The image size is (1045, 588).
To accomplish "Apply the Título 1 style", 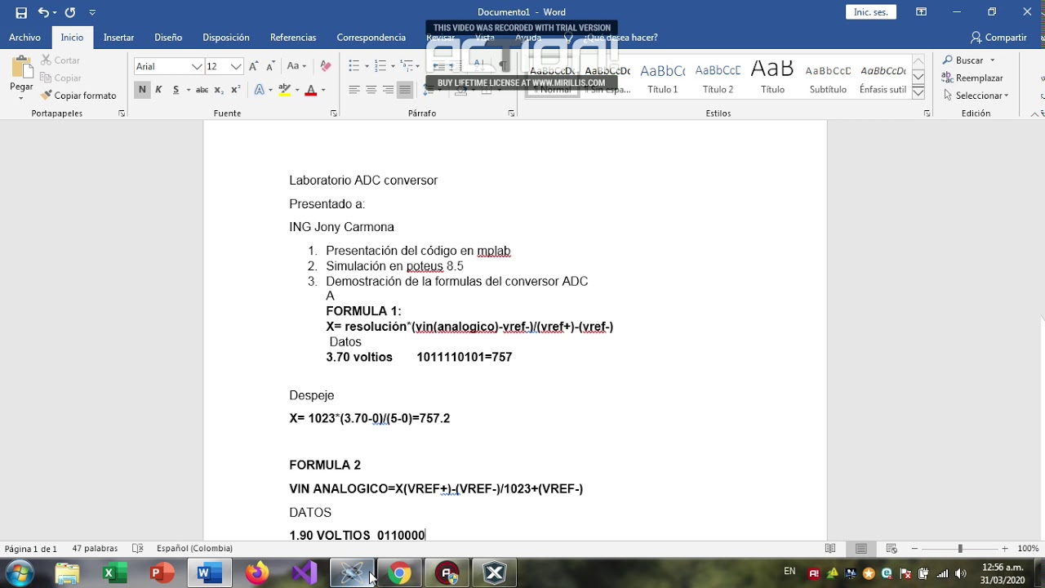I will click(663, 78).
